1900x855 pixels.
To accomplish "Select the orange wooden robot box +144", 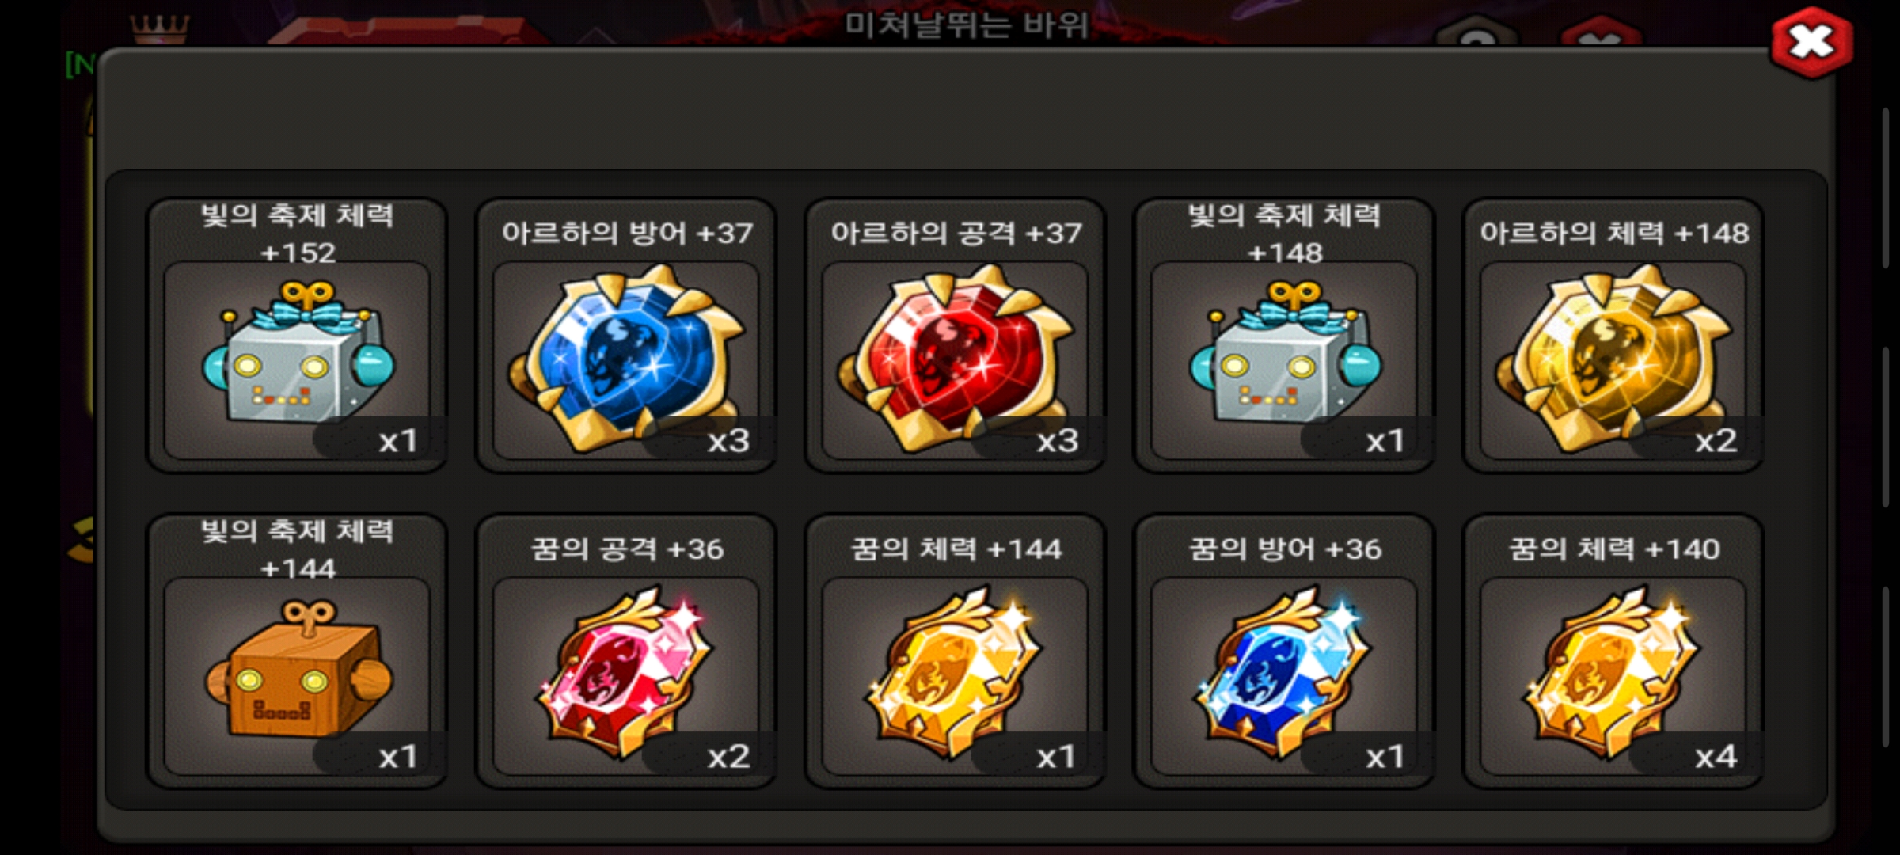I will tap(298, 669).
